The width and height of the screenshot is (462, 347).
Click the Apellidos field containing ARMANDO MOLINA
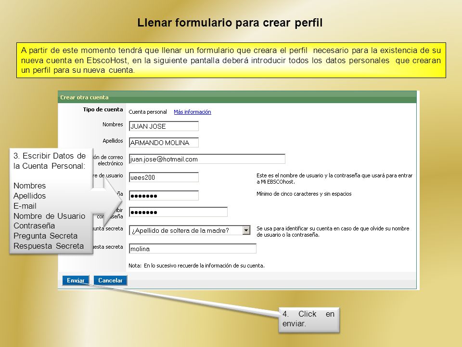[164, 143]
